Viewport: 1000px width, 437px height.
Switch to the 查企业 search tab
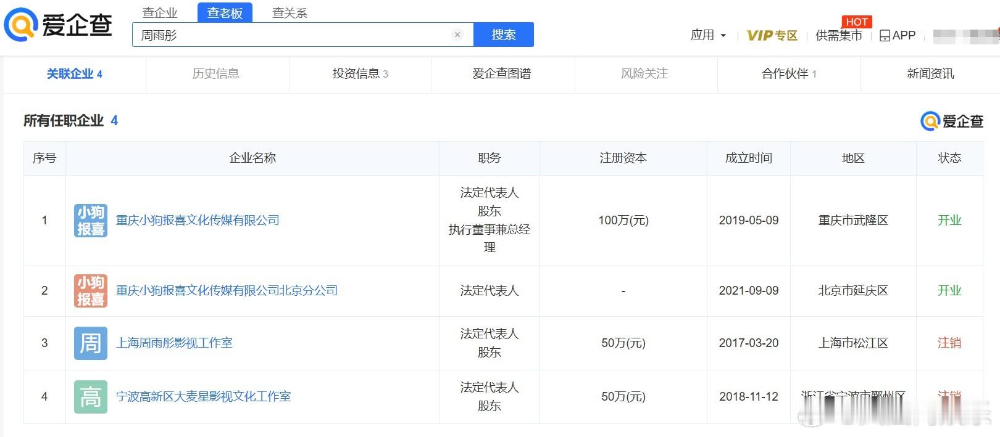(x=160, y=12)
